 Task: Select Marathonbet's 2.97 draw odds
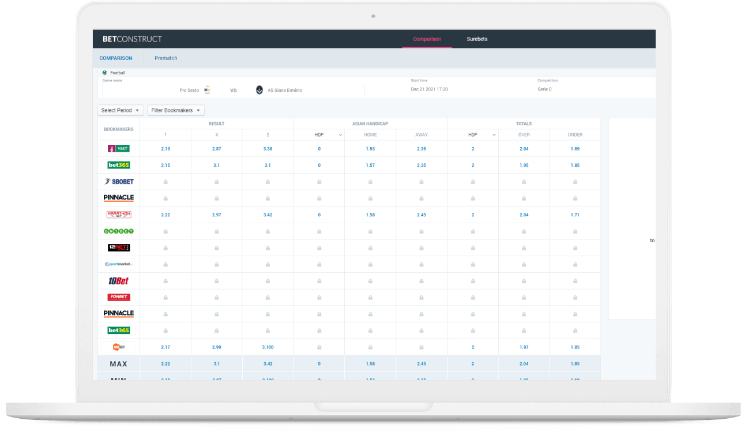tap(216, 215)
